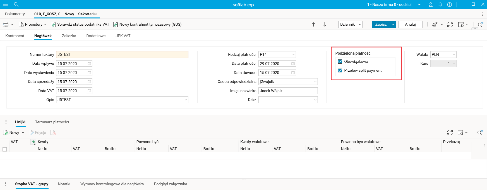Image resolution: width=487 pixels, height=190 pixels.
Task: Open the Notatki tab
Action: 64,184
